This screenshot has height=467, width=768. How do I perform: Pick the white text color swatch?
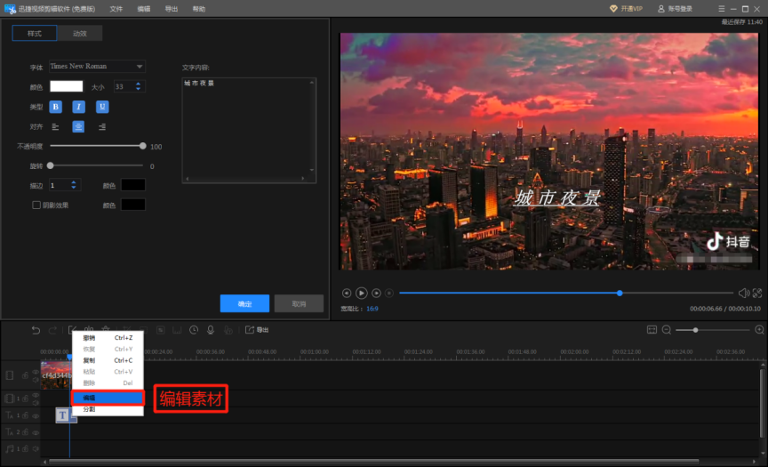(66, 87)
